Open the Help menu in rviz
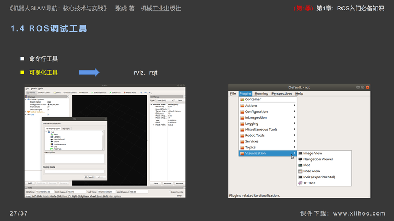The image size is (394, 221). coord(40,89)
